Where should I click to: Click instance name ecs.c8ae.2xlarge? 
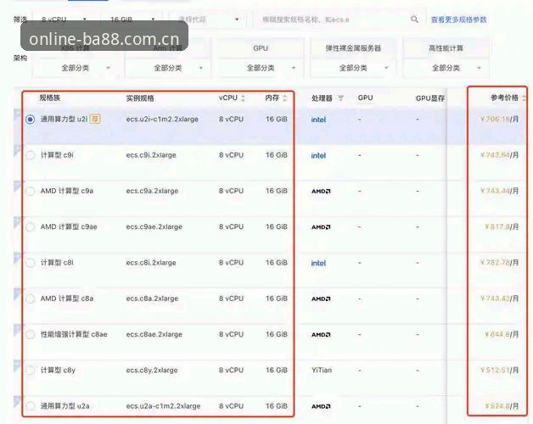pyautogui.click(x=154, y=334)
